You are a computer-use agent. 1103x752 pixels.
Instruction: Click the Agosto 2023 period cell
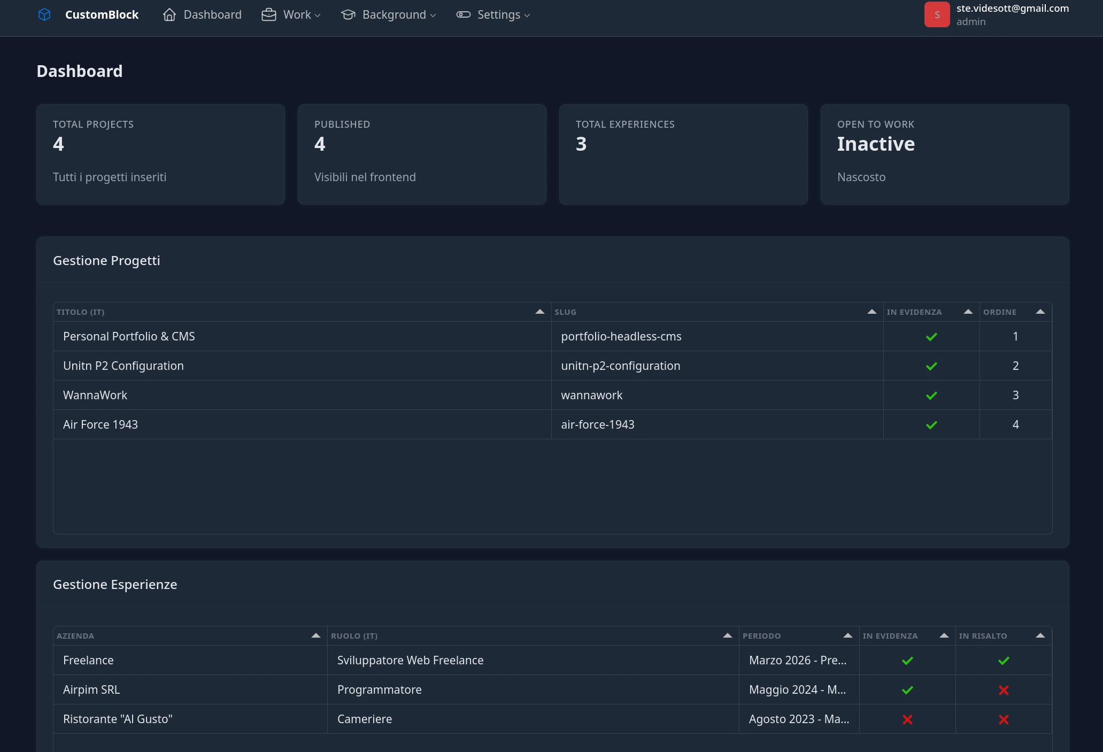point(799,719)
